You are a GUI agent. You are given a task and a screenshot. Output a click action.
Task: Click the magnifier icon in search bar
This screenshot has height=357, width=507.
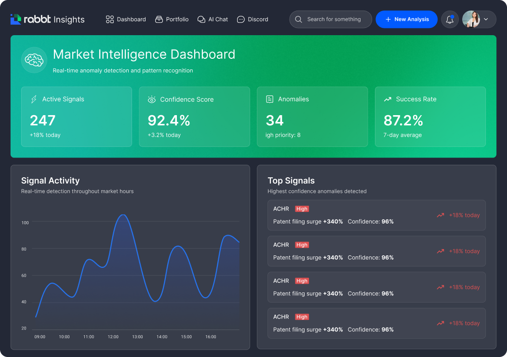[x=299, y=19]
